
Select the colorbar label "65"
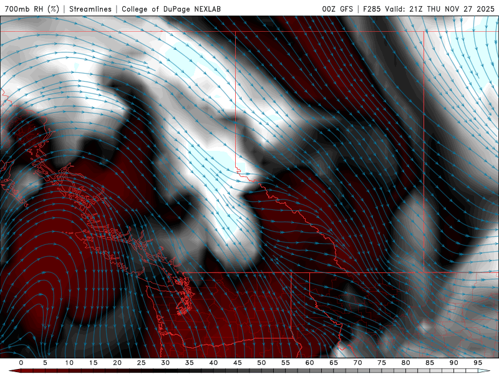(x=334, y=363)
